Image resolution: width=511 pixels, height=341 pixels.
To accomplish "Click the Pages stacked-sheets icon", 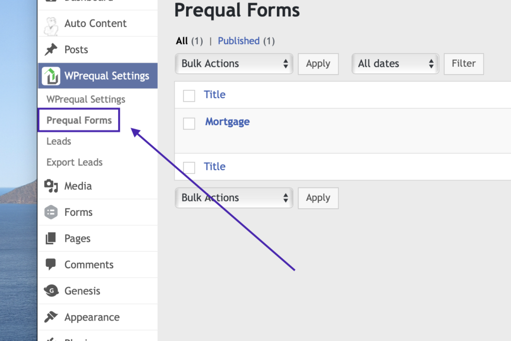I will point(51,238).
